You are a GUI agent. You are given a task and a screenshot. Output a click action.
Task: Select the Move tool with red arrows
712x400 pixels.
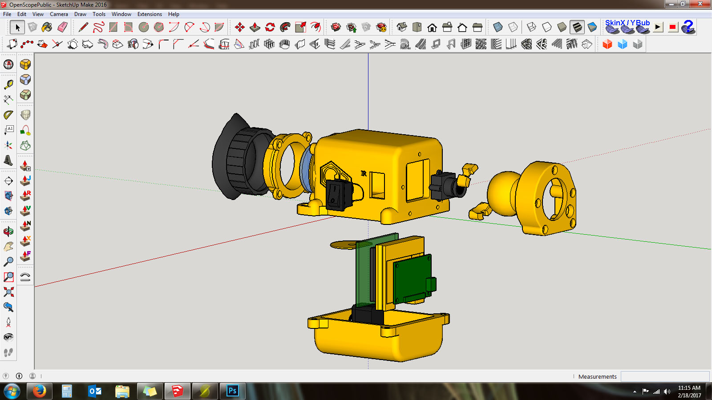coord(240,28)
